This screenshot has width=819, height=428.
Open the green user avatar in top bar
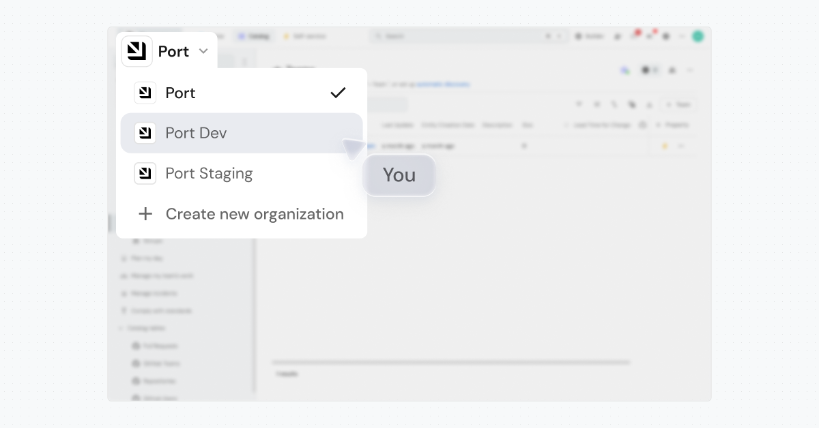coord(698,36)
